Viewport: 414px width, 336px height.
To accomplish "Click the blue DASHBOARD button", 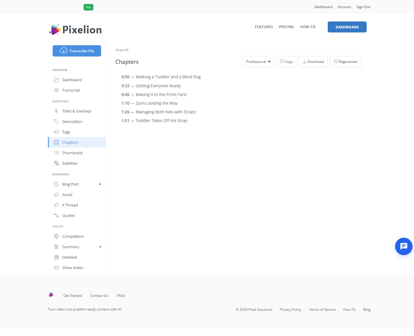I will [347, 27].
